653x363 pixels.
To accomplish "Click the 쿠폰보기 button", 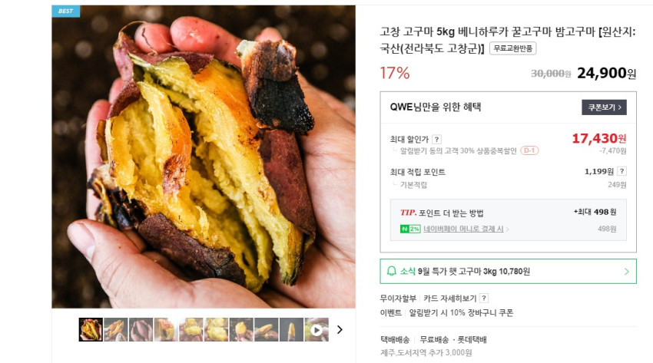I will [604, 107].
